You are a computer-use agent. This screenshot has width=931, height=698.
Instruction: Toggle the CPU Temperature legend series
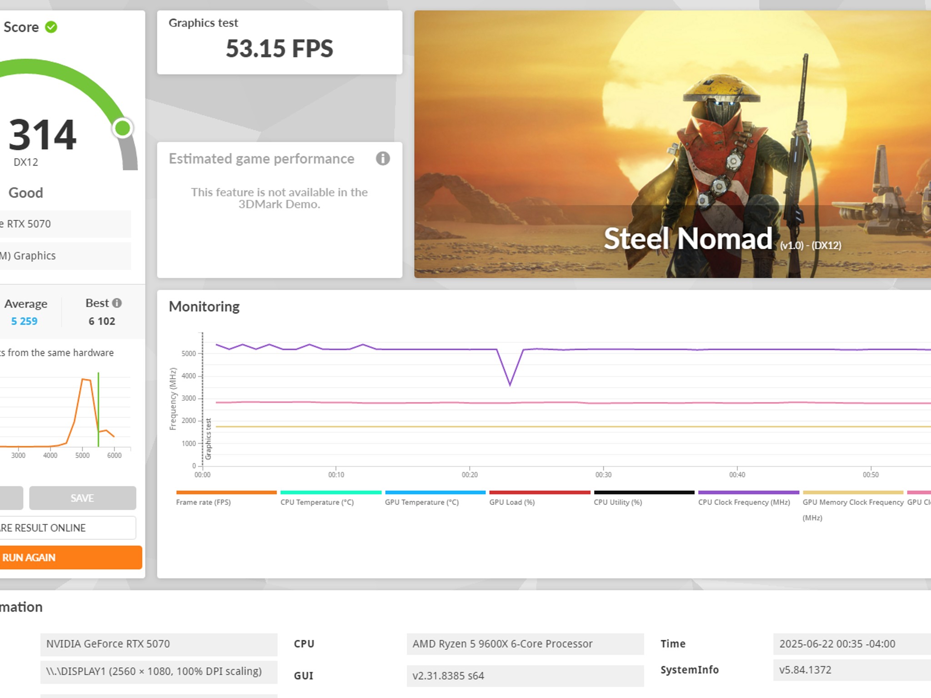click(x=317, y=502)
